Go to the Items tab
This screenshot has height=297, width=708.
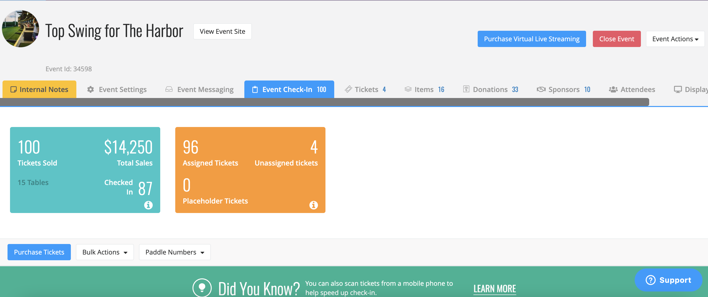point(425,89)
